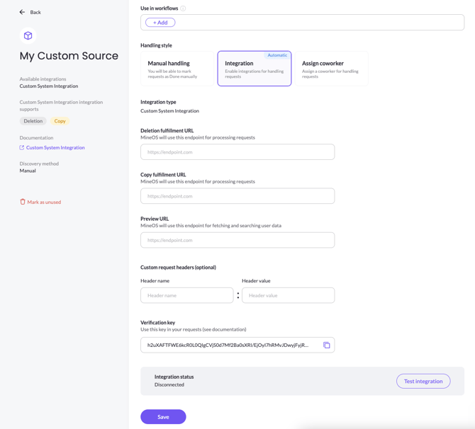Click the external link icon beside Custom System Integration
This screenshot has width=475, height=429.
(x=22, y=148)
